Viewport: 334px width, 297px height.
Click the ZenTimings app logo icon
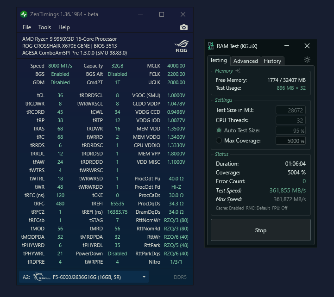(24, 14)
